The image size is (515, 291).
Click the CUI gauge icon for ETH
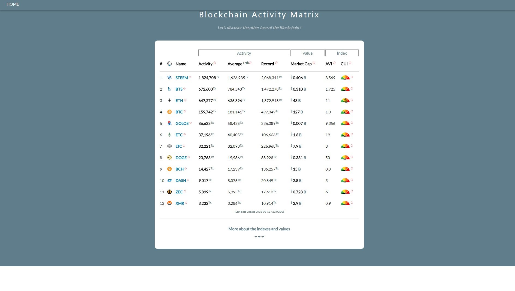[x=345, y=100]
